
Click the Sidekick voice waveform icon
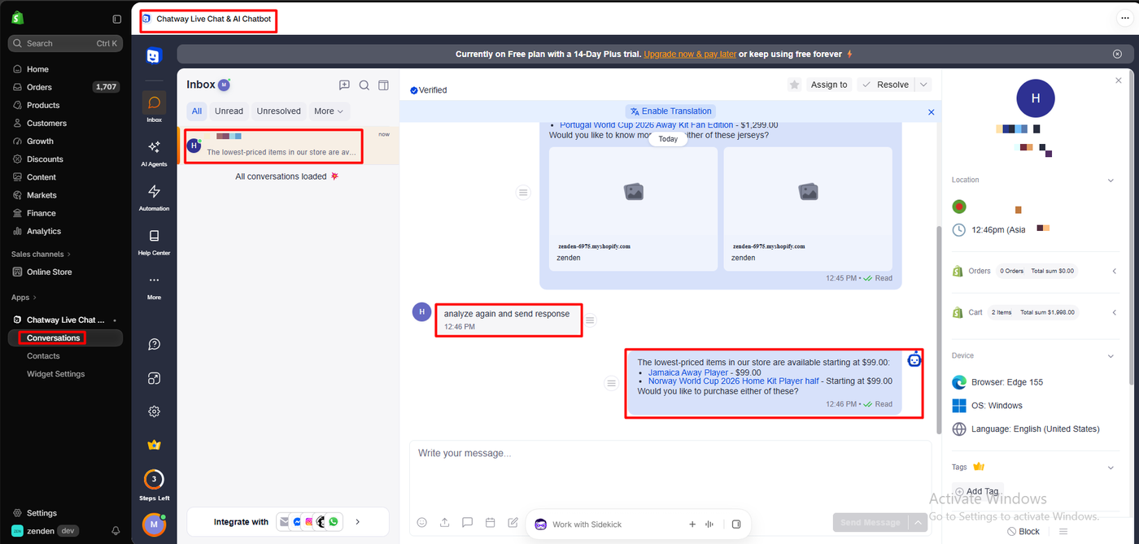click(x=709, y=524)
